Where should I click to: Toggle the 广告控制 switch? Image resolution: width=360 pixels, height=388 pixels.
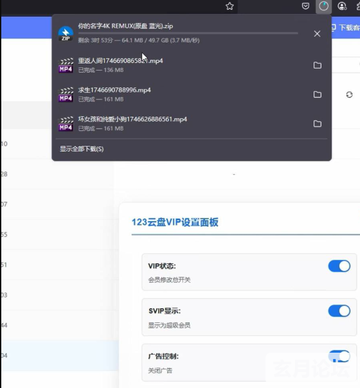[x=339, y=357]
